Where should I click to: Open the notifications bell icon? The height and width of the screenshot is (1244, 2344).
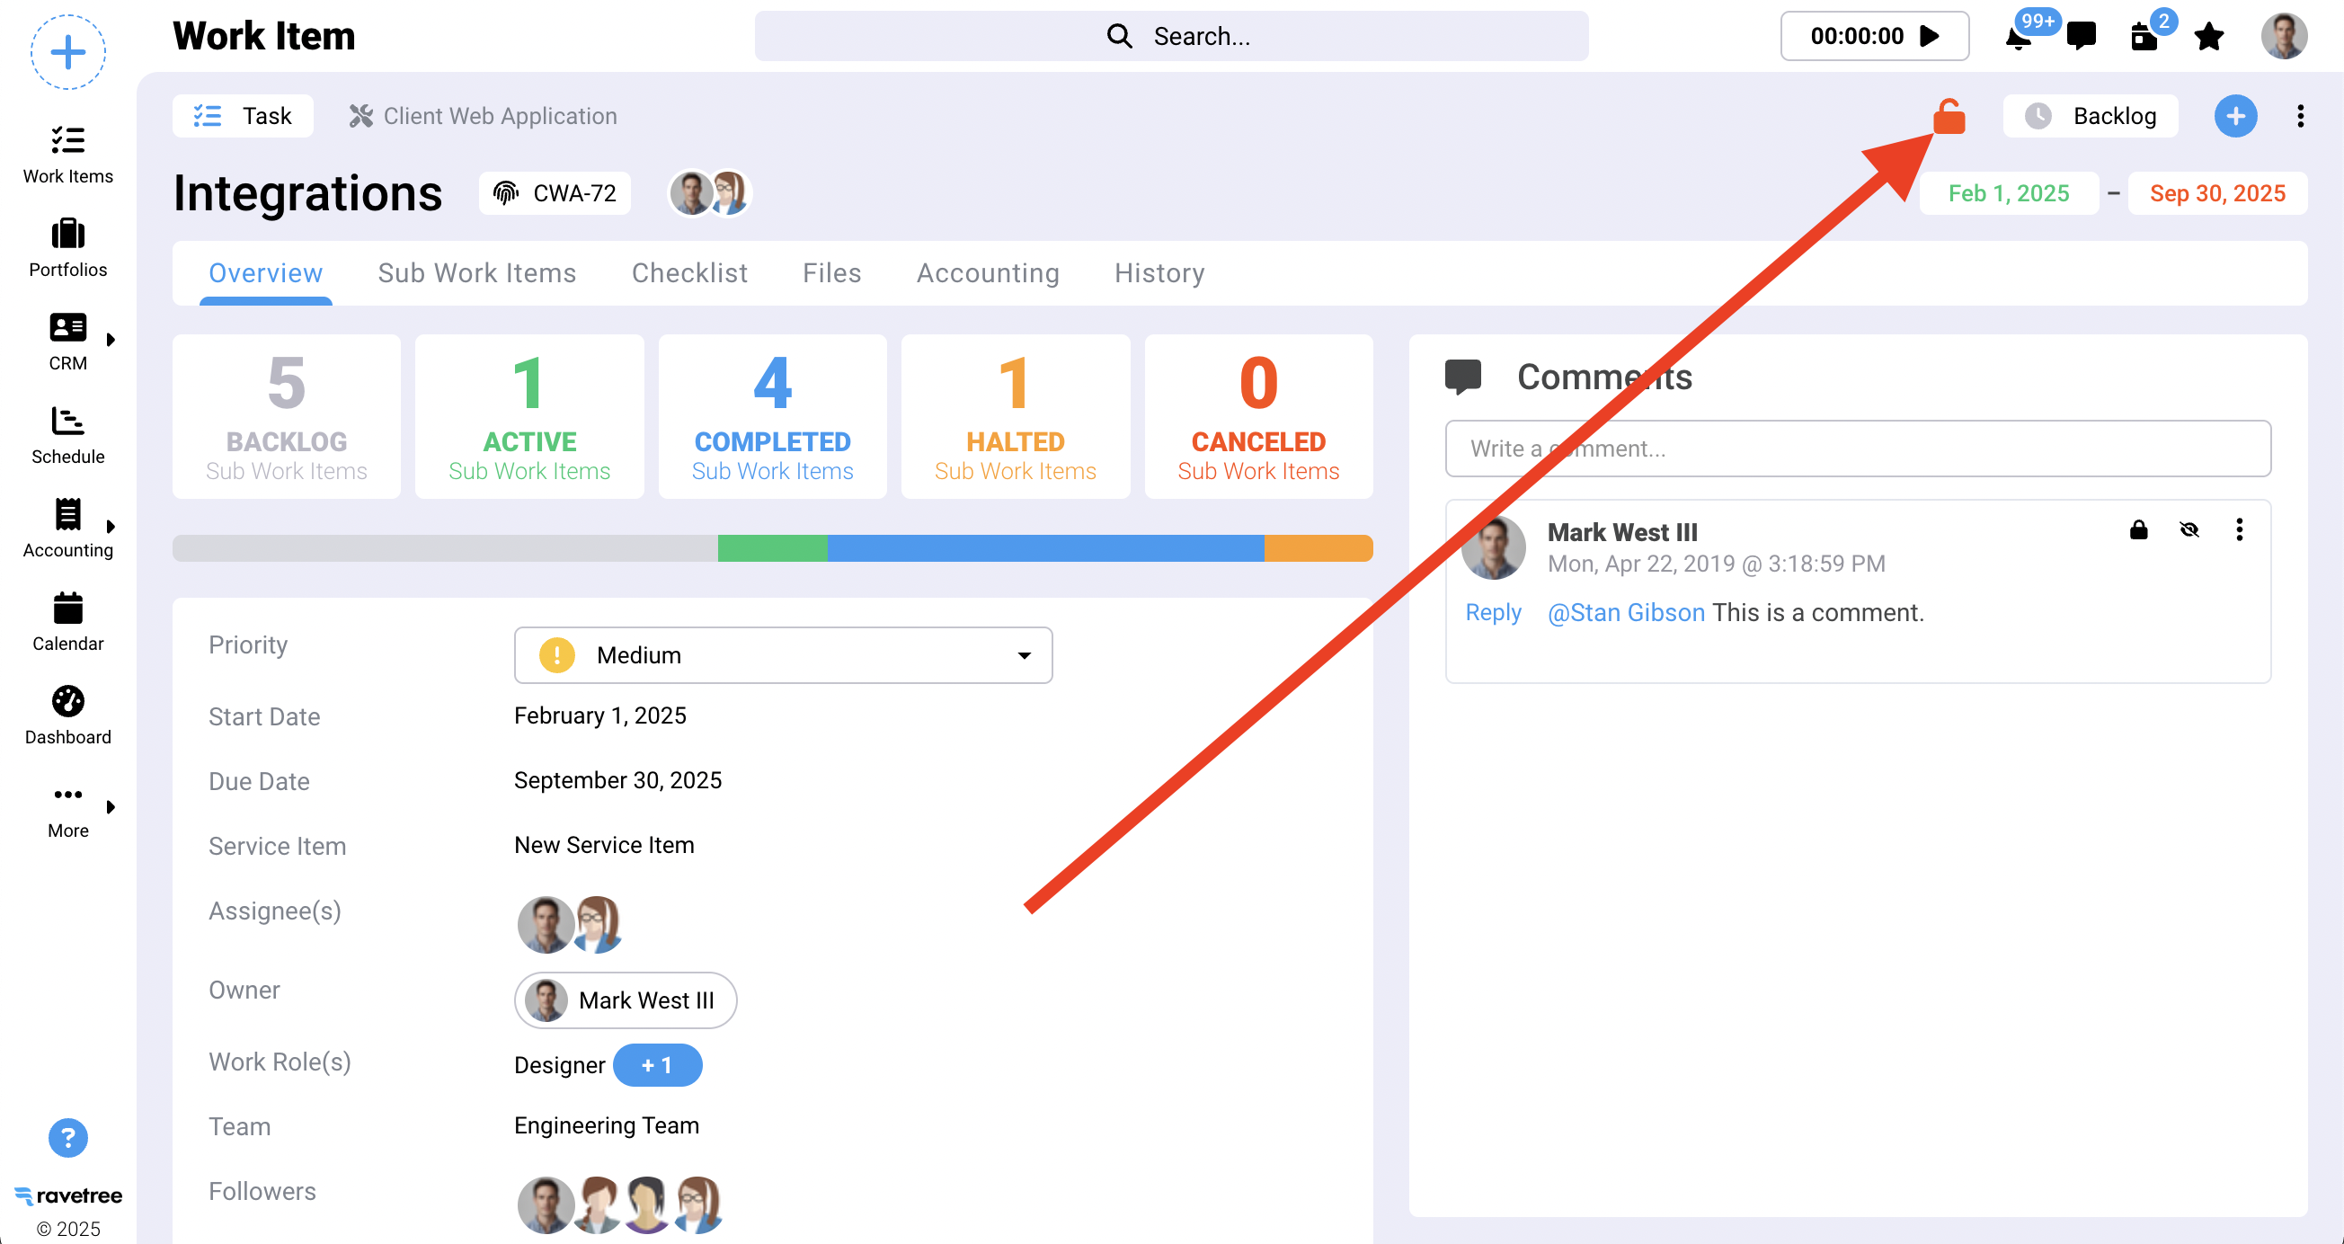pyautogui.click(x=2018, y=38)
